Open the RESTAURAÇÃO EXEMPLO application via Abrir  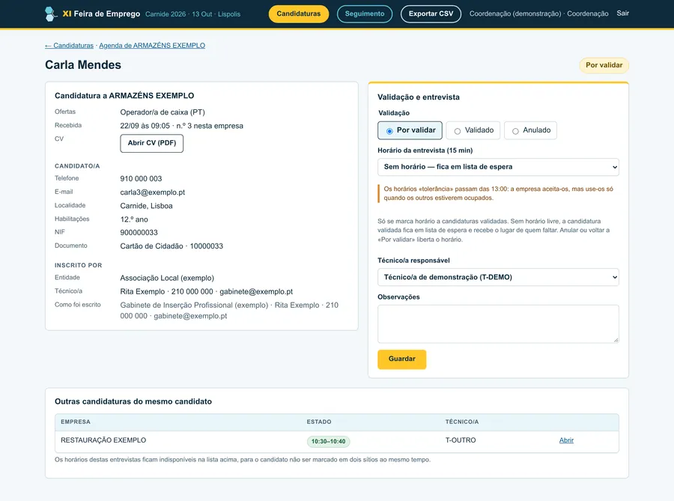pos(566,440)
